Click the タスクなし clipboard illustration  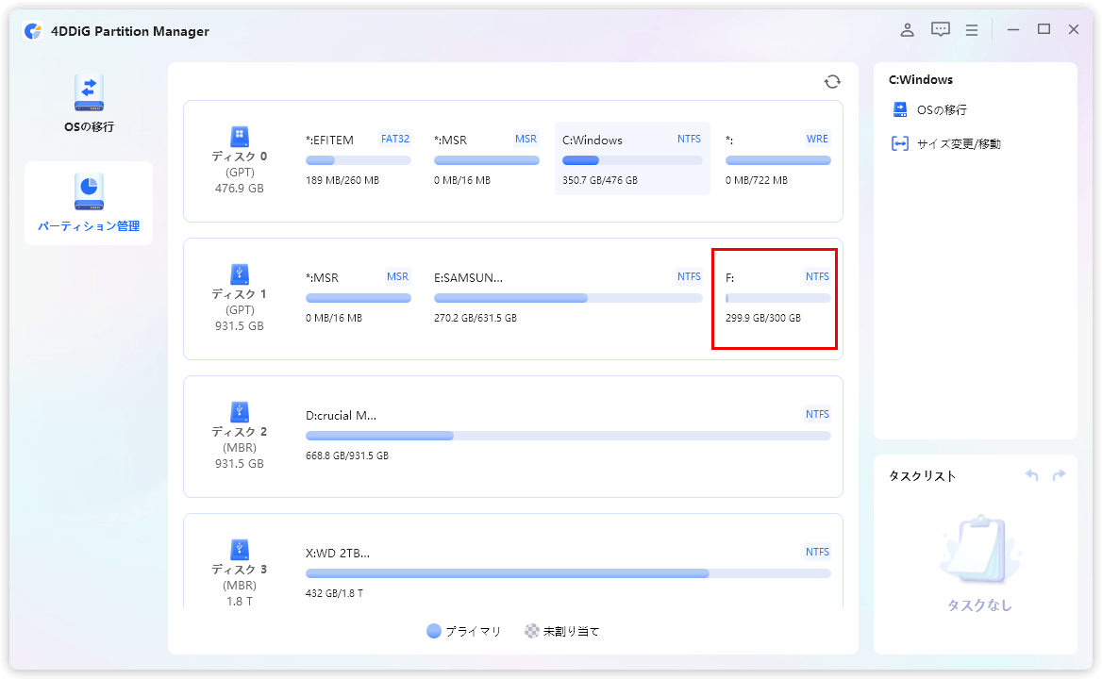pyautogui.click(x=979, y=551)
